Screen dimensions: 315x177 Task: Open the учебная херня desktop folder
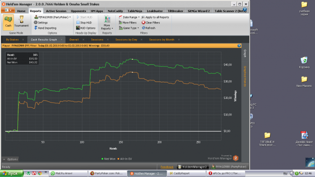click(304, 9)
